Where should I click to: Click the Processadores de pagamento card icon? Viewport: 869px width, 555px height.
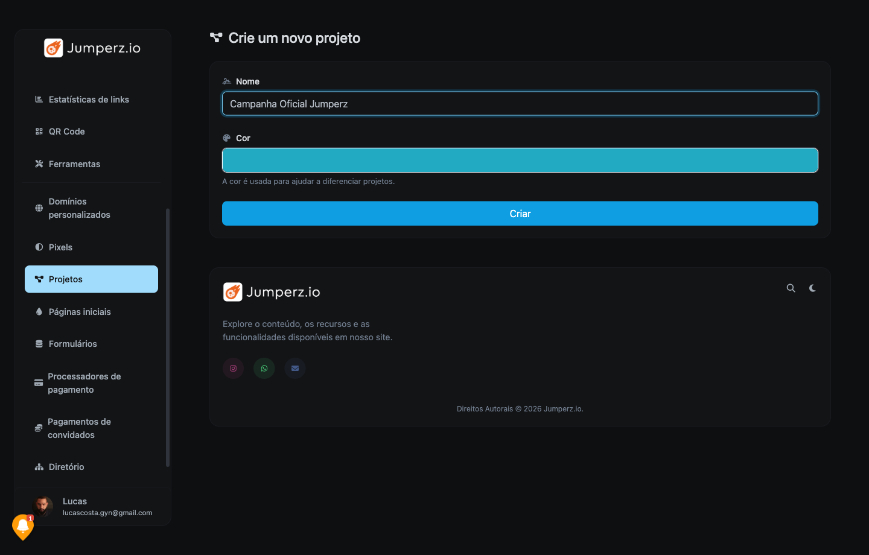click(x=38, y=382)
